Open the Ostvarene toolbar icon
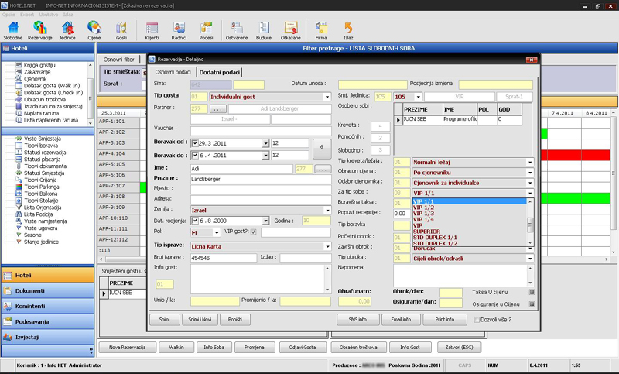The height and width of the screenshot is (374, 619). tap(237, 30)
